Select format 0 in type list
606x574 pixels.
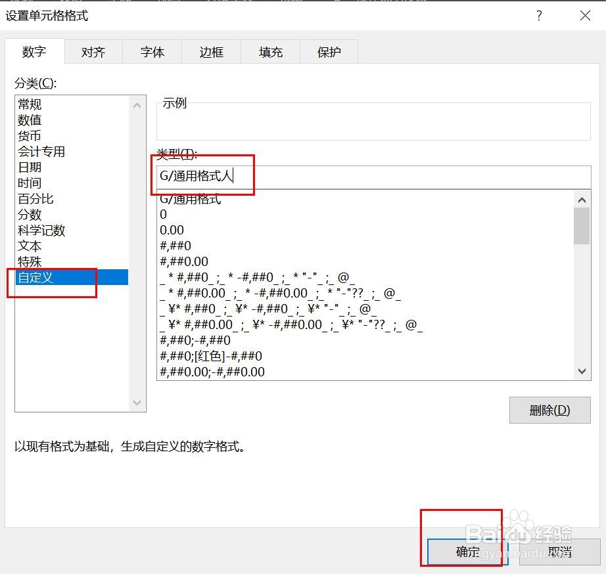click(x=365, y=214)
